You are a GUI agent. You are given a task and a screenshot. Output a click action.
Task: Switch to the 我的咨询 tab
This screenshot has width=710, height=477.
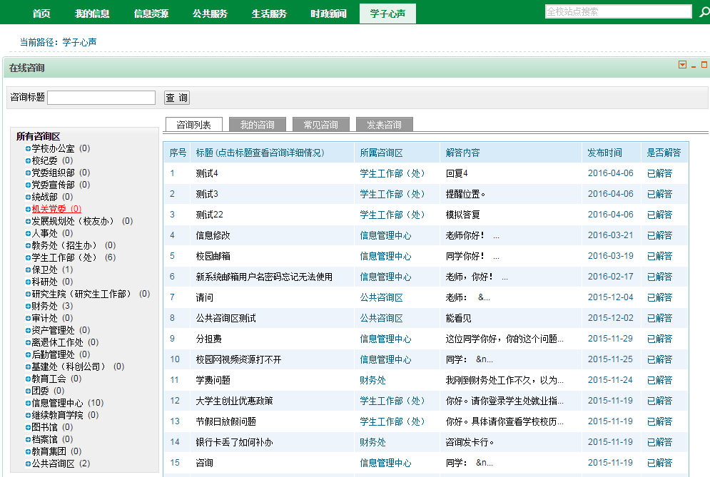click(x=257, y=125)
